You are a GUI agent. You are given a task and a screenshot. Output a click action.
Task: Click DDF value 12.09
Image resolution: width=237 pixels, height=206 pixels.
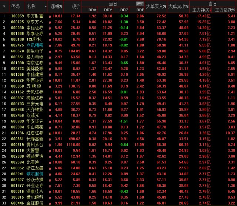[x=139, y=145]
